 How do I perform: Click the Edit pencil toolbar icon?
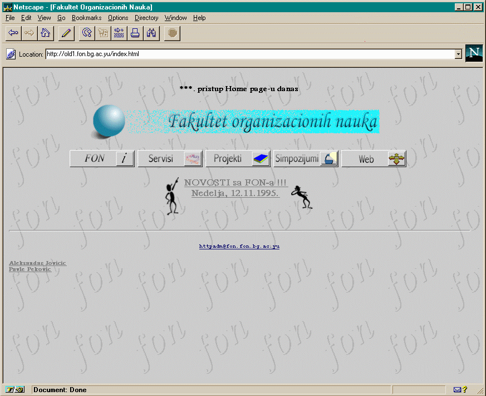point(66,33)
